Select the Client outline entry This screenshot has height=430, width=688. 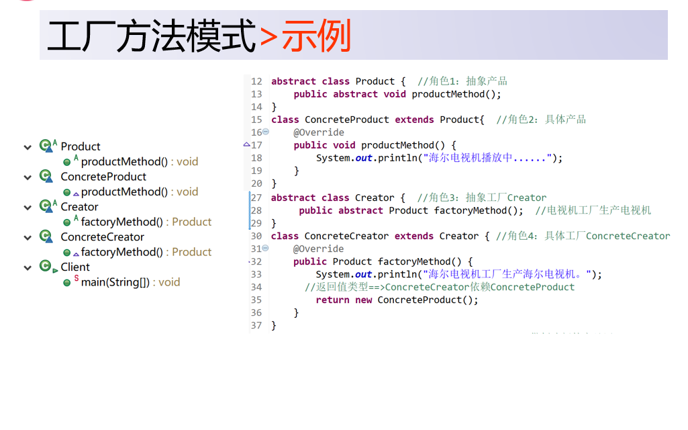75,267
